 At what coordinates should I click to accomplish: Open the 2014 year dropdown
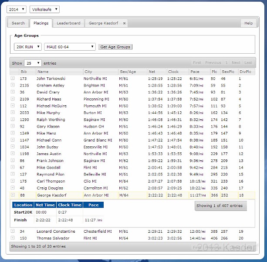[17, 9]
